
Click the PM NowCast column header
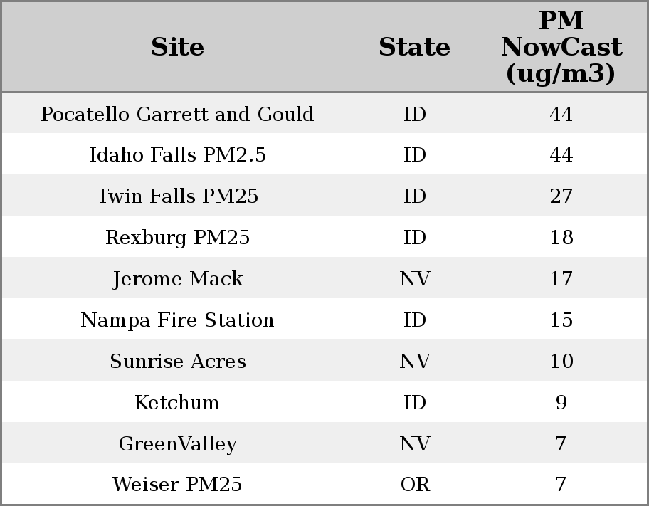(x=561, y=47)
